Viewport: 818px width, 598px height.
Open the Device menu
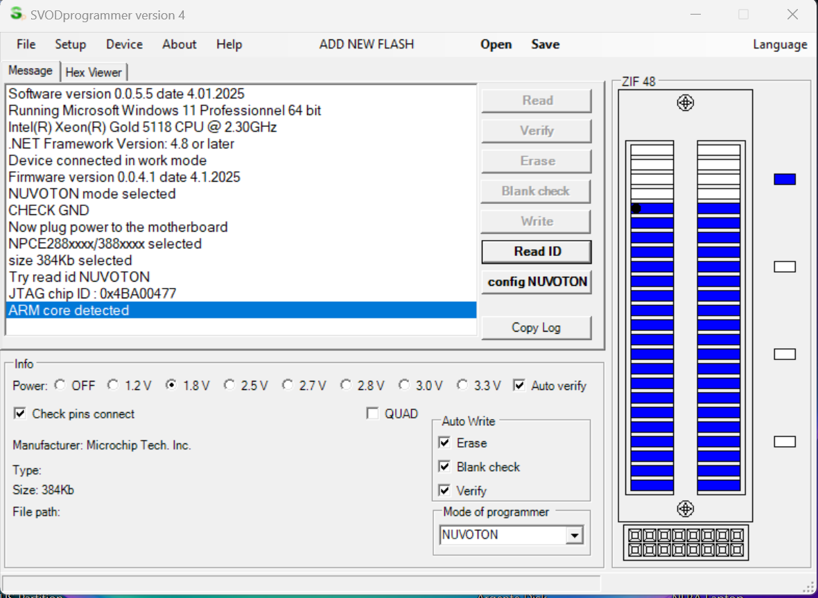coord(124,44)
